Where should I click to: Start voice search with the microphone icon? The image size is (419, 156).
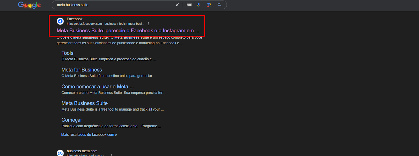tap(199, 5)
